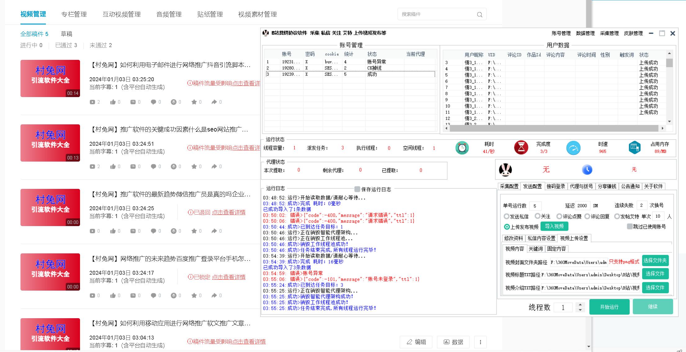The width and height of the screenshot is (686, 352).
Task: Increase thread count with up stepper arrow
Action: pos(580,305)
